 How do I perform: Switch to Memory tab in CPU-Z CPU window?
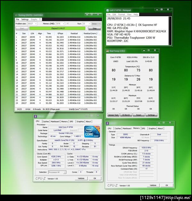tap(64, 122)
